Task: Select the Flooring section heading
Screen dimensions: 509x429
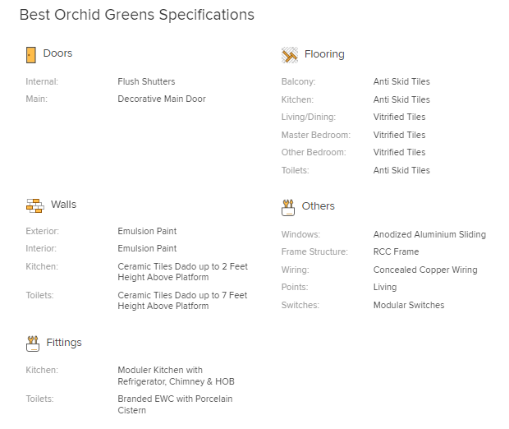Action: 324,54
